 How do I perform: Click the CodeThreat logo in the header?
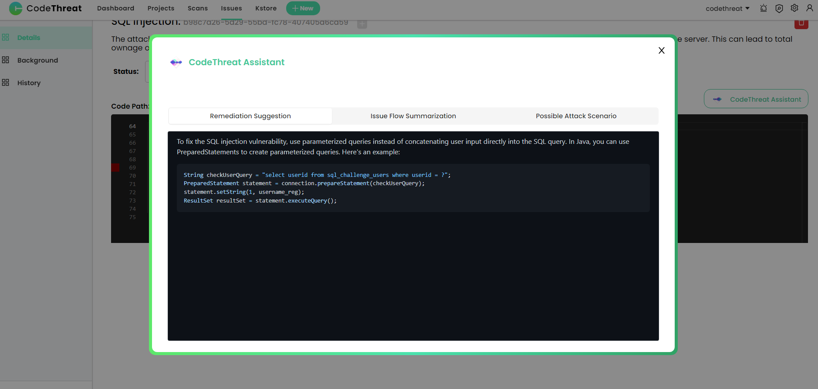[46, 8]
